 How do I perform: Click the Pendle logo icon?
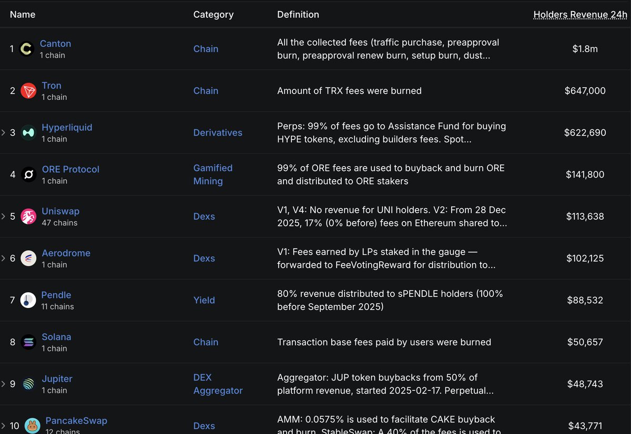[28, 301]
